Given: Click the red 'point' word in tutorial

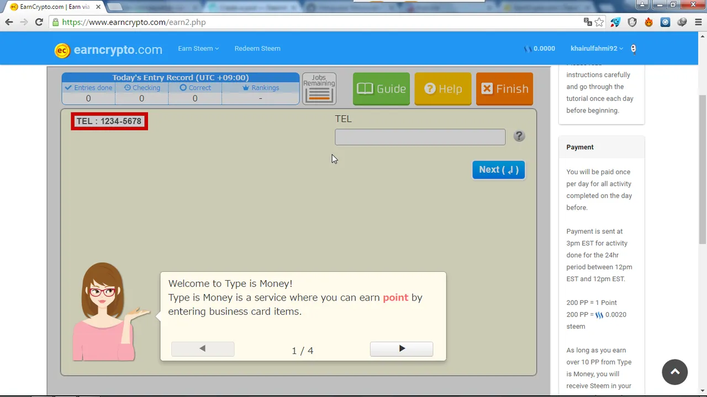Looking at the screenshot, I should (395, 298).
